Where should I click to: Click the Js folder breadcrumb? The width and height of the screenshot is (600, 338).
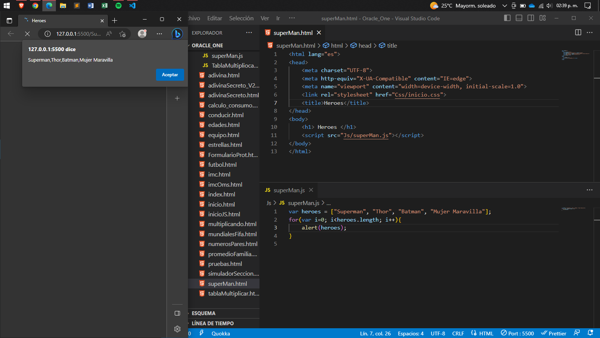point(269,203)
